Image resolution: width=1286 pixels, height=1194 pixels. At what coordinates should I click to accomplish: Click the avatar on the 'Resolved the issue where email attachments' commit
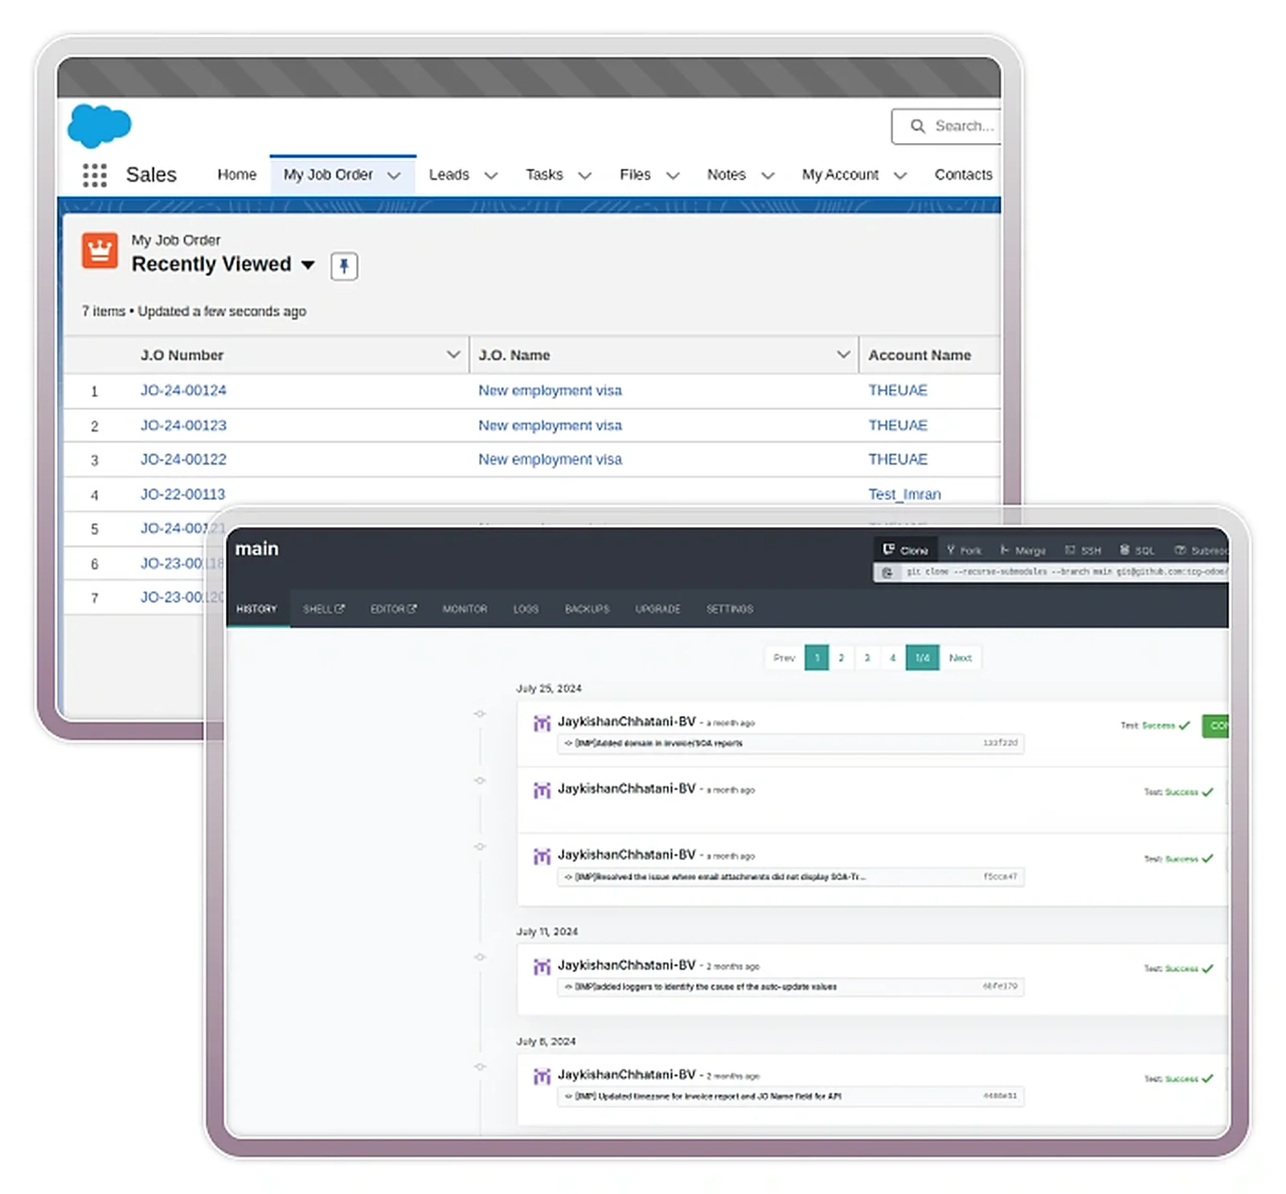pyautogui.click(x=543, y=857)
